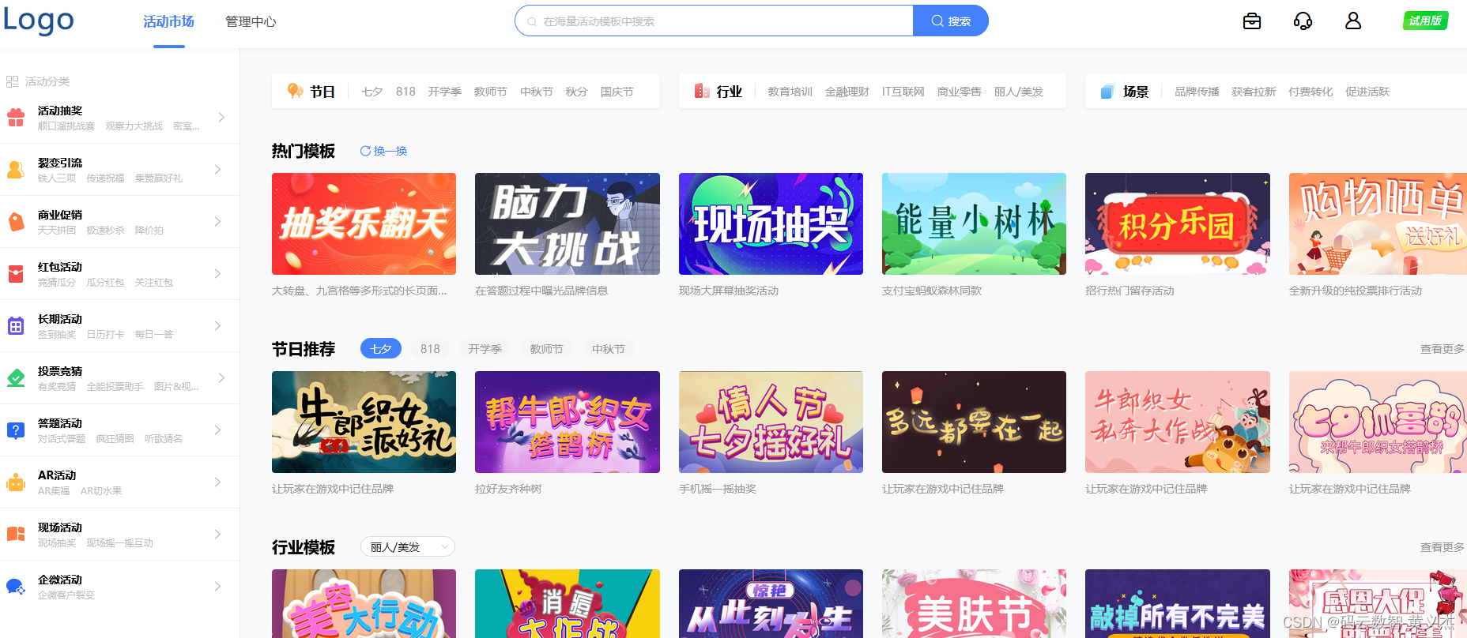The height and width of the screenshot is (638, 1467).
Task: Click the 场景 cube icon
Action: click(x=1107, y=92)
